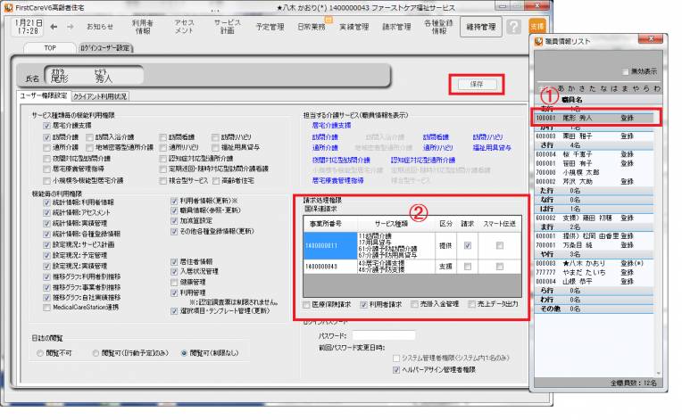Viewport: 682px width, 420px height.
Task: Open help with the question mark icon
Action: [x=514, y=27]
